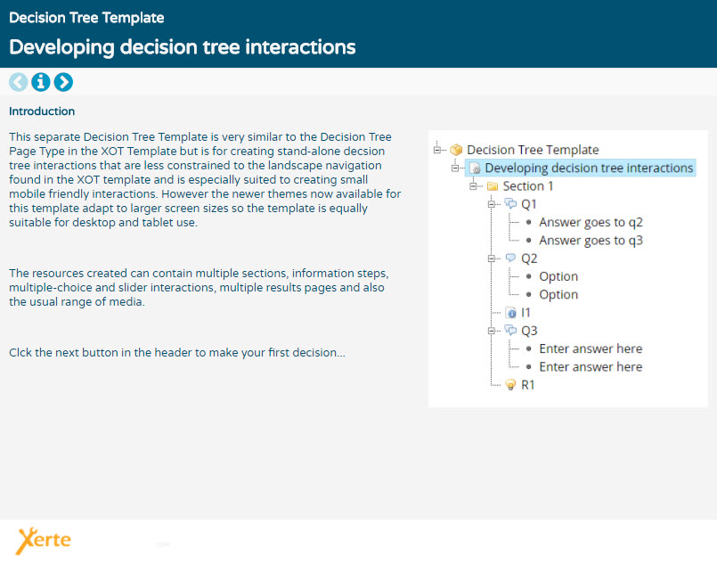Open the information button in header
The image size is (717, 566).
coord(41,82)
